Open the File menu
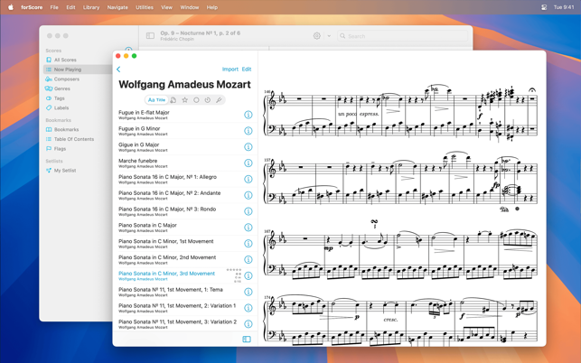581x363 pixels. (x=54, y=7)
